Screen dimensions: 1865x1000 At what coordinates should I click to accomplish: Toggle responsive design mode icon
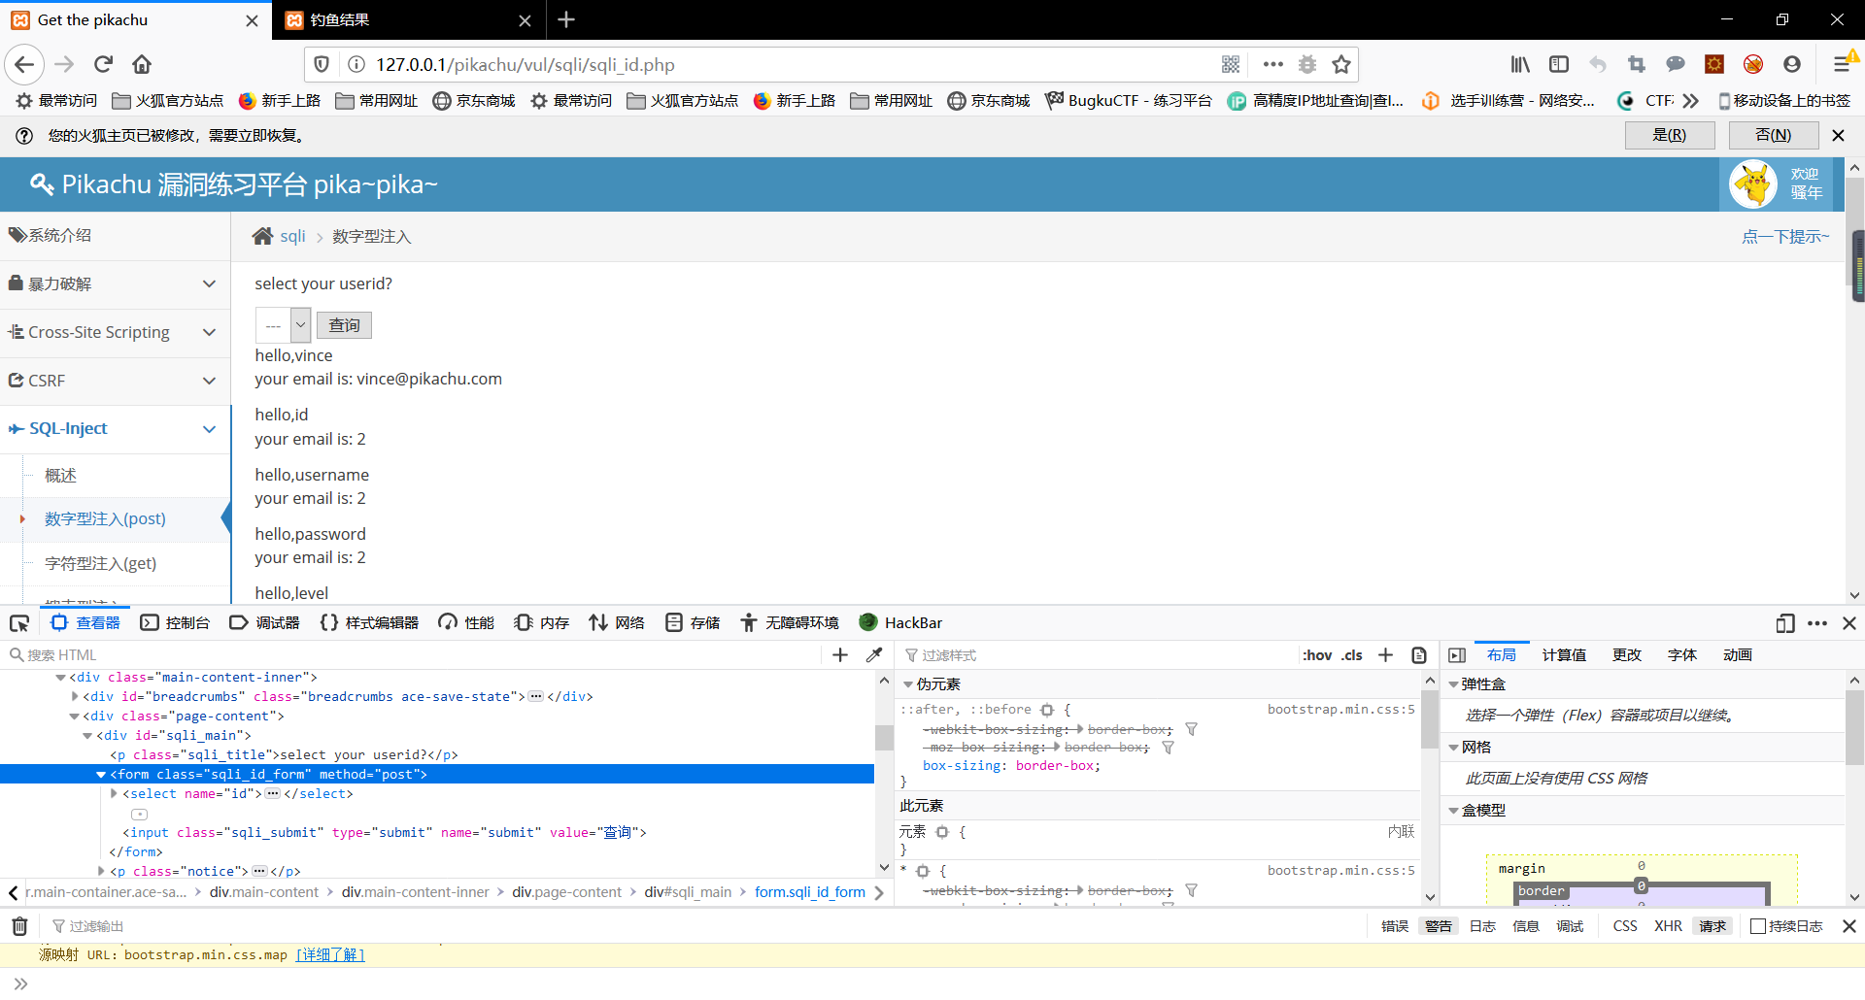pyautogui.click(x=1784, y=623)
